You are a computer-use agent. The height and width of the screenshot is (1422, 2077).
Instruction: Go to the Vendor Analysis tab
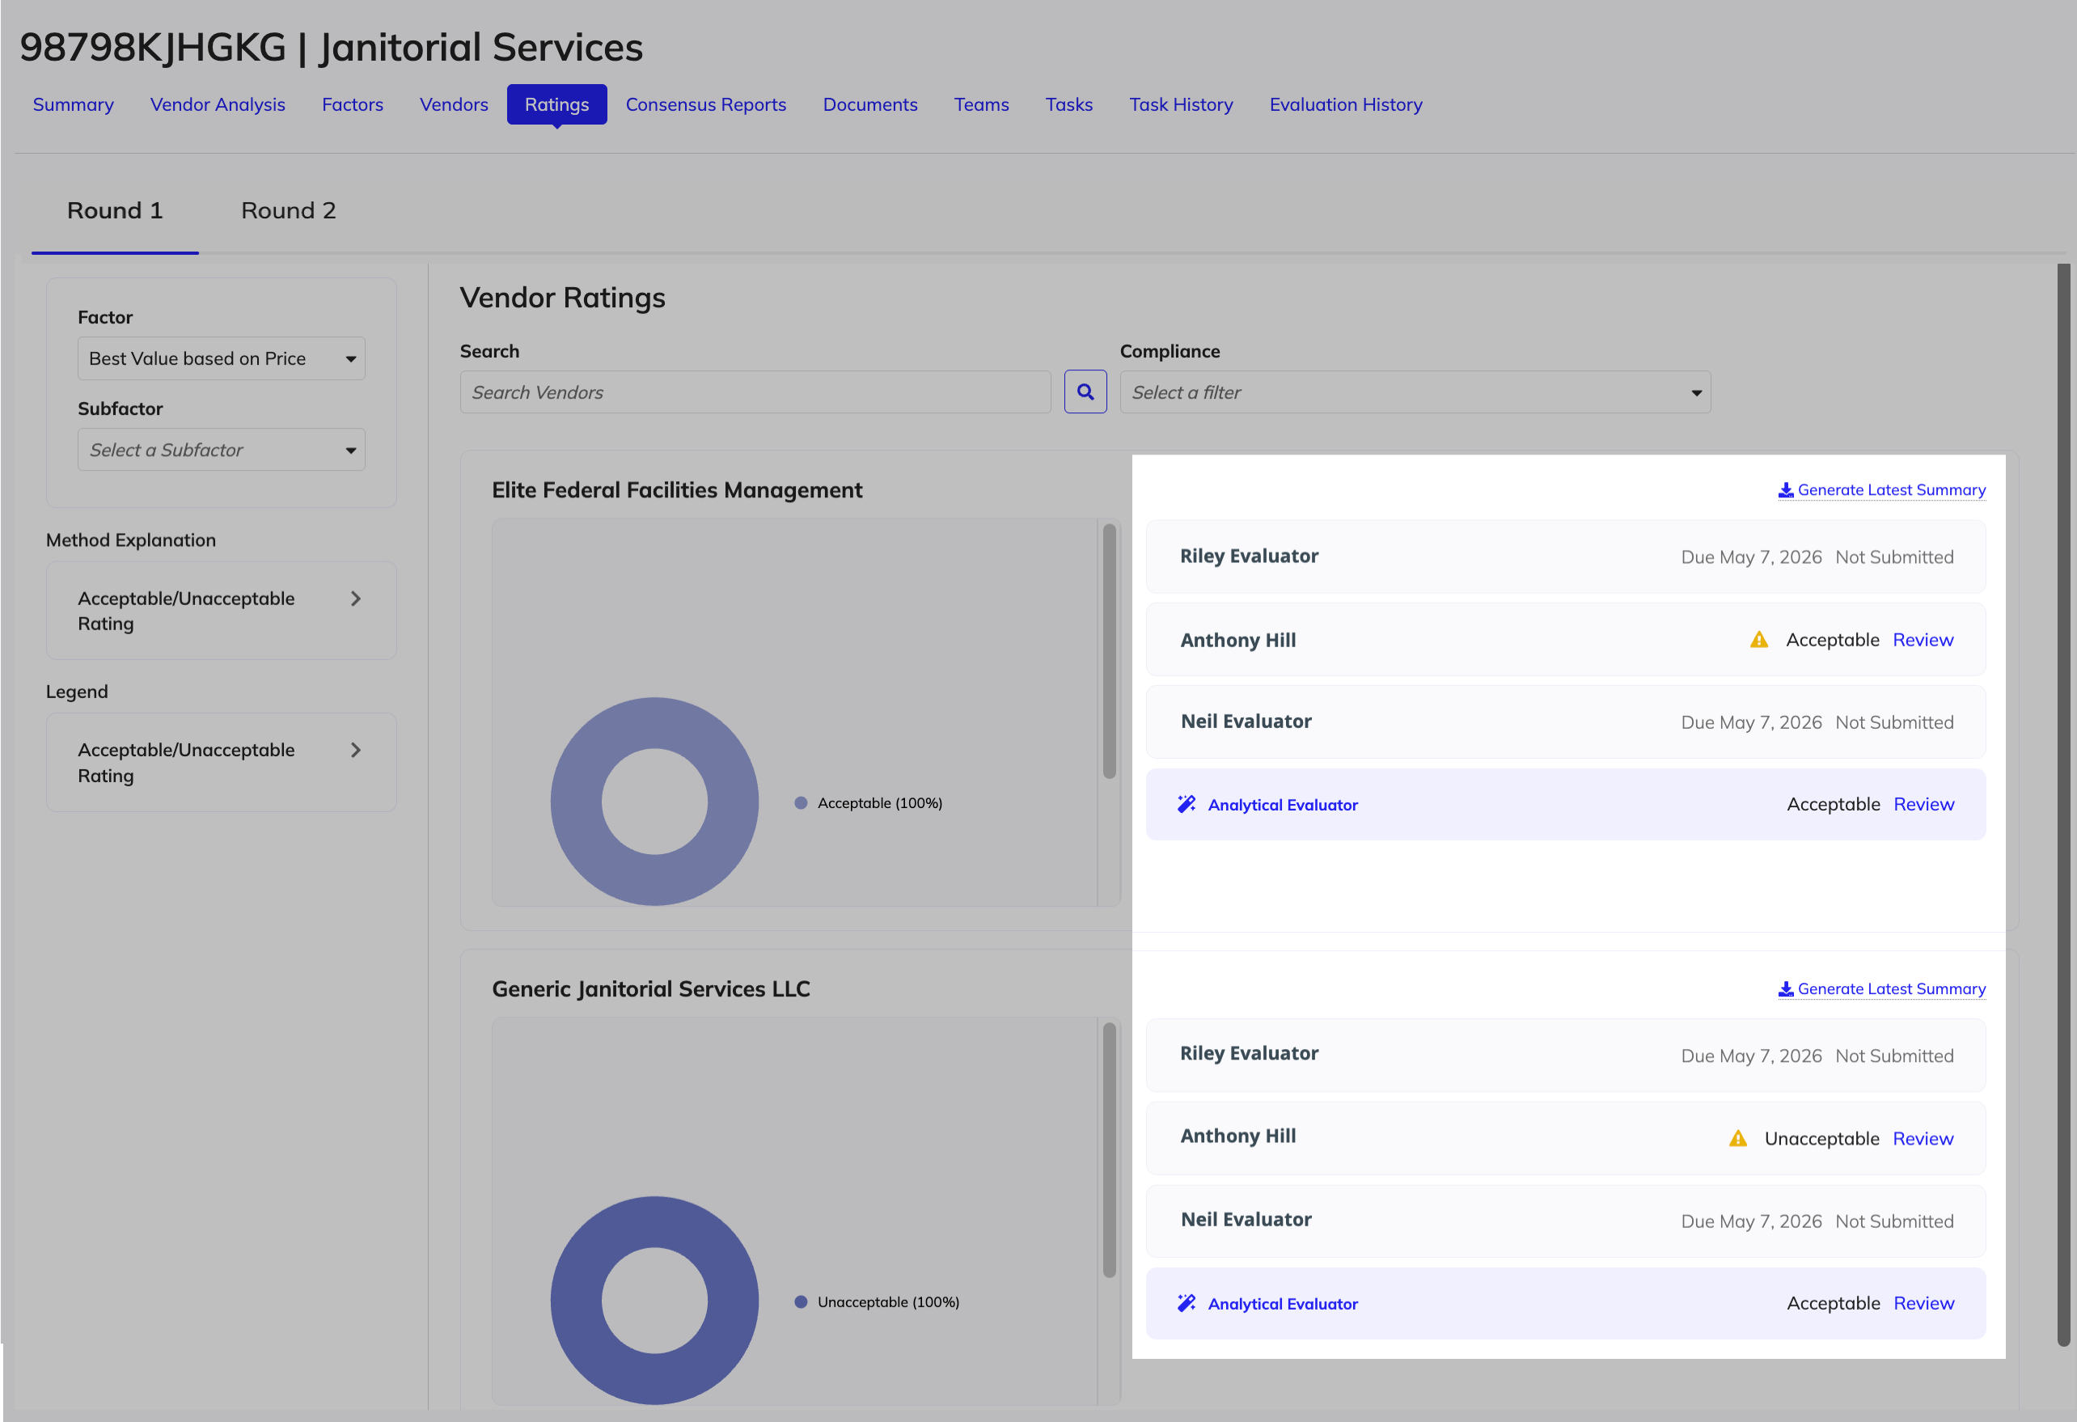click(218, 104)
